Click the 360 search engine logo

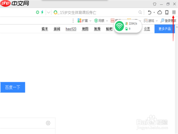(x=56, y=13)
